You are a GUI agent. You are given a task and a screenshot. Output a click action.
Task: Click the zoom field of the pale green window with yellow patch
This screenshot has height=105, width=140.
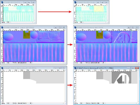pyautogui.click(x=76, y=22)
